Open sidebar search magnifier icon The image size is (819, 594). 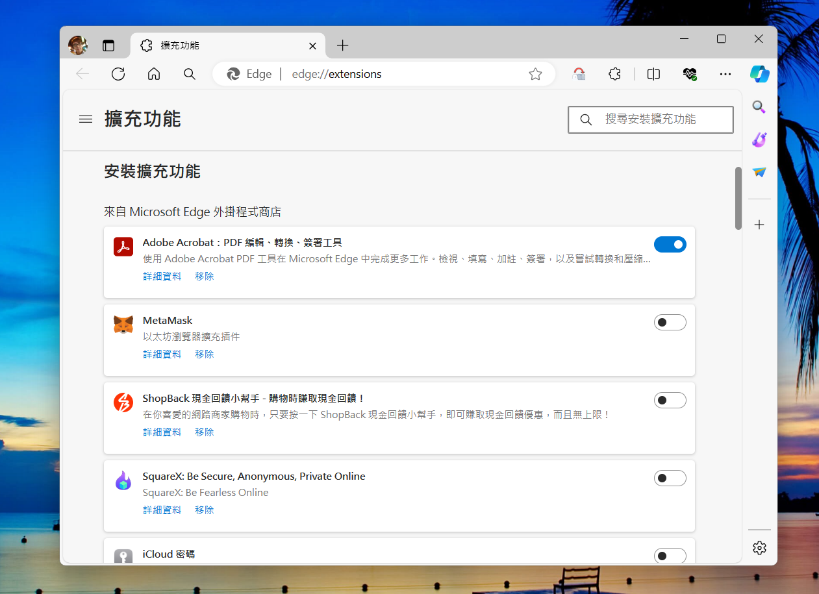[759, 107]
